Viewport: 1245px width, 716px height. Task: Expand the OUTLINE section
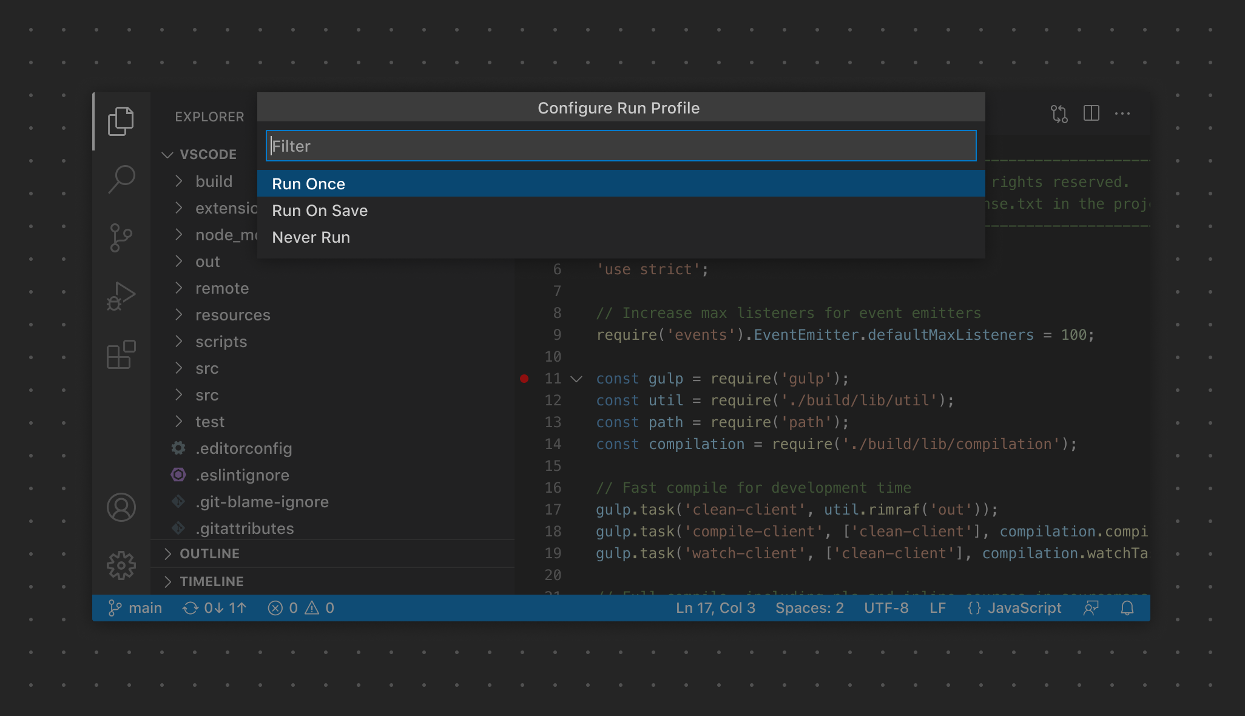(x=209, y=553)
